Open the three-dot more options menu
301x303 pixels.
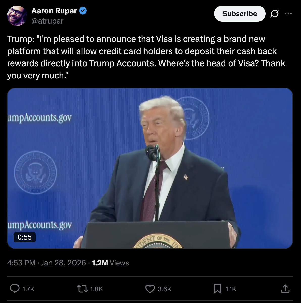[x=288, y=14]
